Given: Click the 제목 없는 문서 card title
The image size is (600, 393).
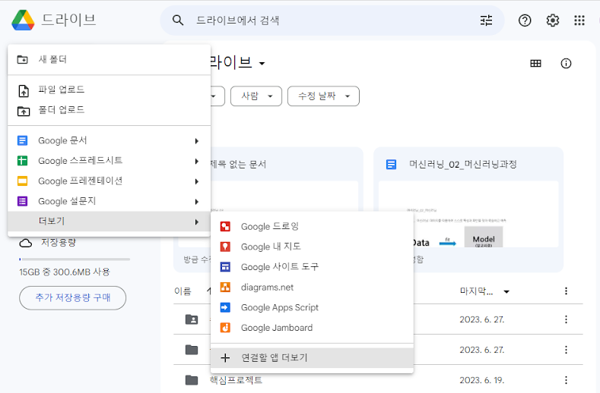Looking at the screenshot, I should [x=237, y=165].
